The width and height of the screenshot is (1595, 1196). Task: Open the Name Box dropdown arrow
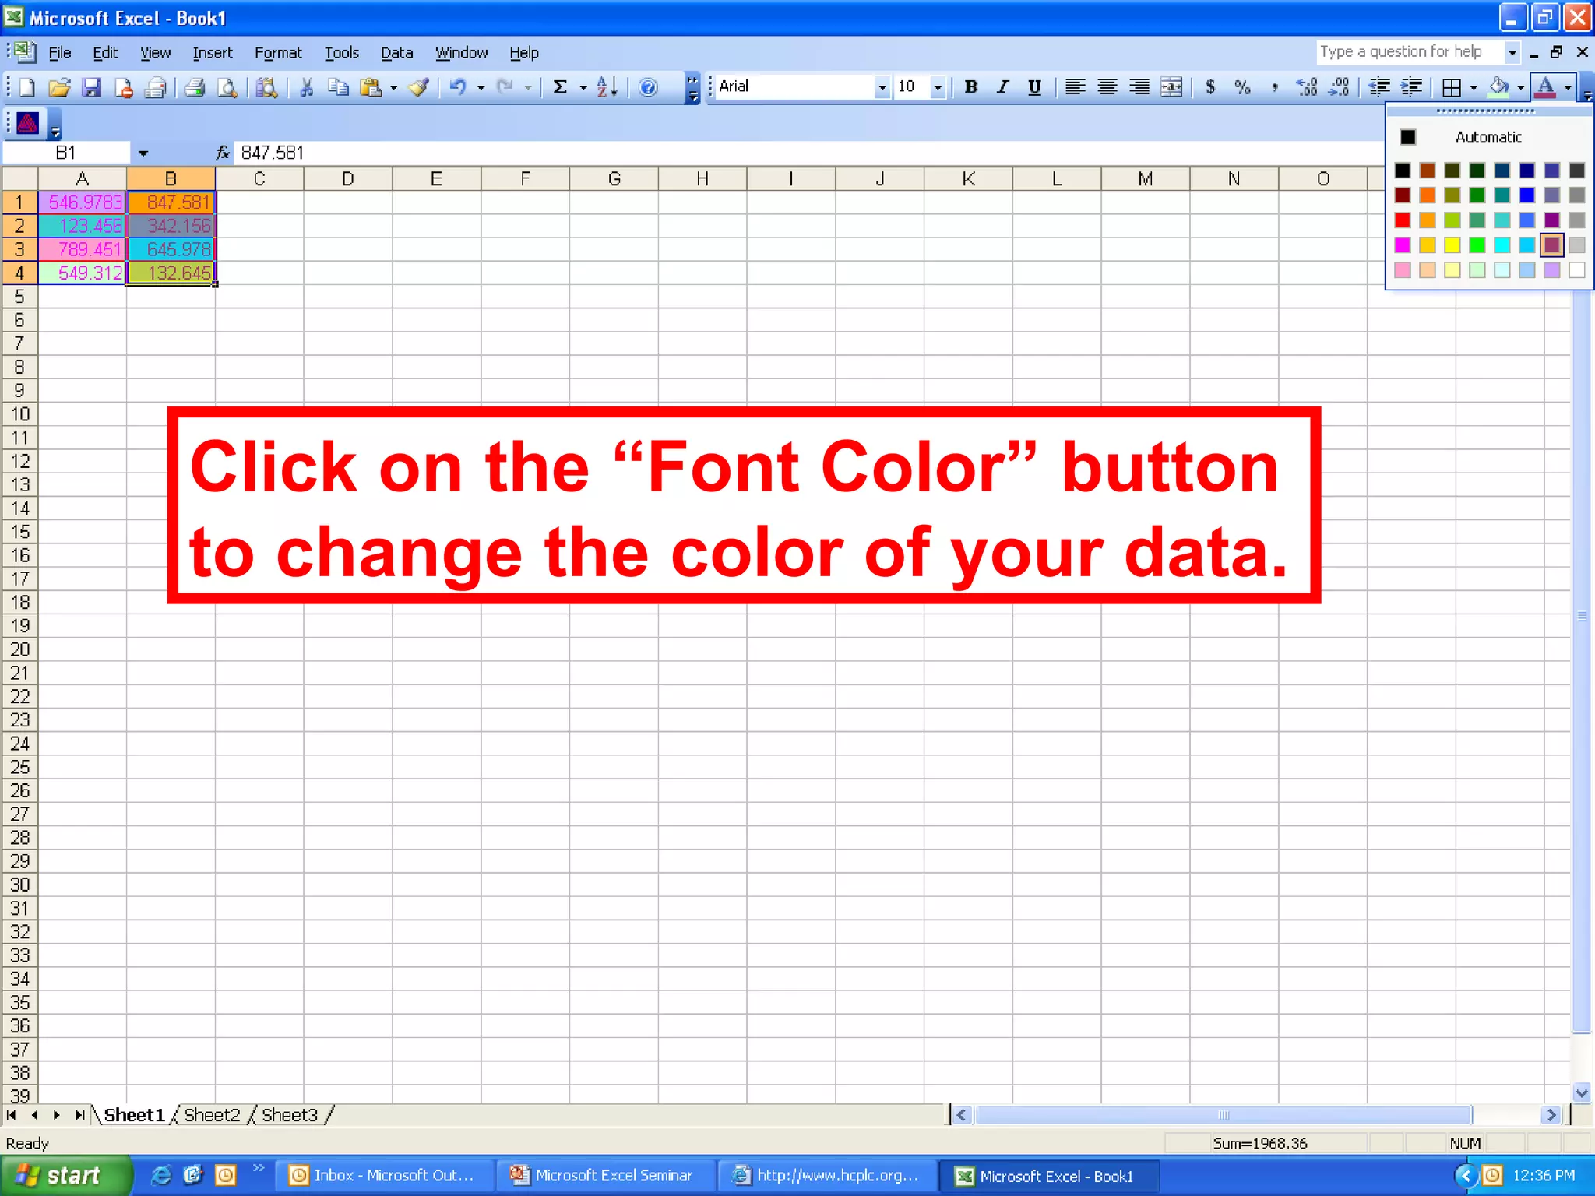[x=143, y=153]
